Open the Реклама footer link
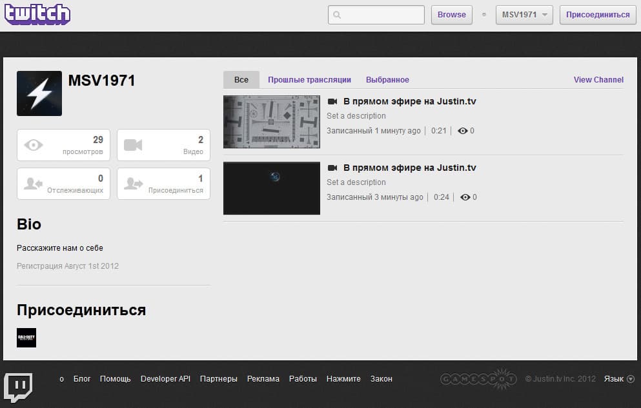This screenshot has height=408, width=641. 263,379
